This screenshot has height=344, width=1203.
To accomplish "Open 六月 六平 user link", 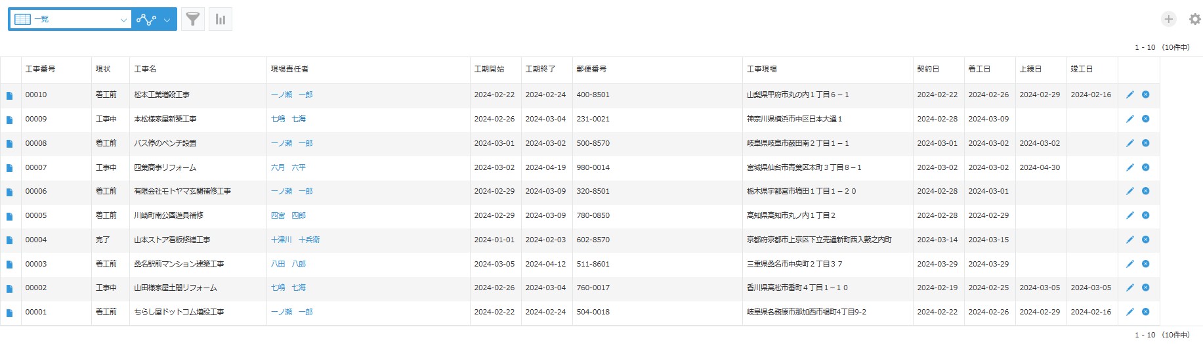I will (288, 167).
